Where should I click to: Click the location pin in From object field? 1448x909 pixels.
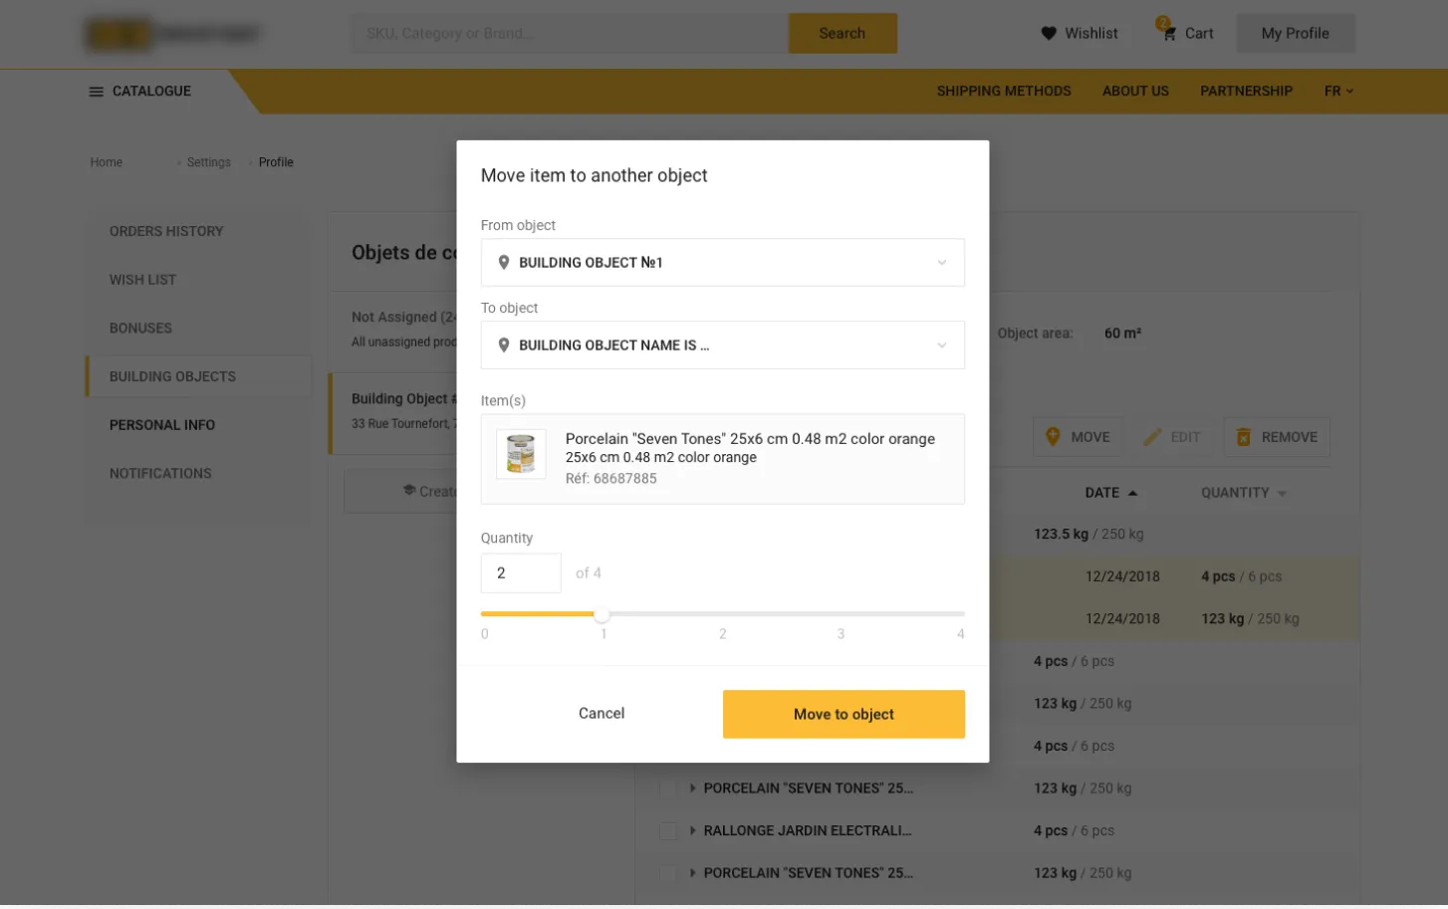504,263
